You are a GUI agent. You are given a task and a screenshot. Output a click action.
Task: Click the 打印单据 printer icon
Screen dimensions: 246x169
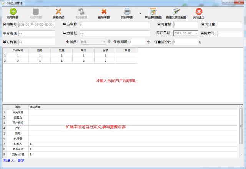point(127,12)
